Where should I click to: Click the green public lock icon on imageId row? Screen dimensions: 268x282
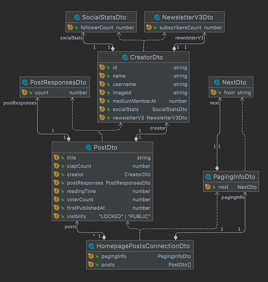tap(108, 93)
